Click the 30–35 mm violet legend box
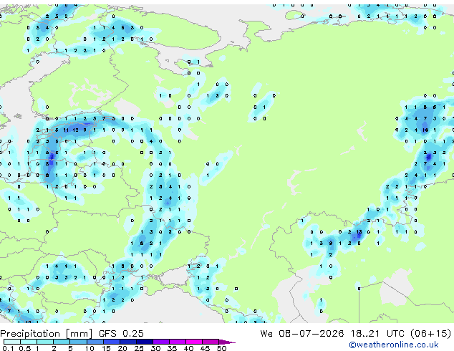Viewport: 454px width, 351px height. [160, 342]
